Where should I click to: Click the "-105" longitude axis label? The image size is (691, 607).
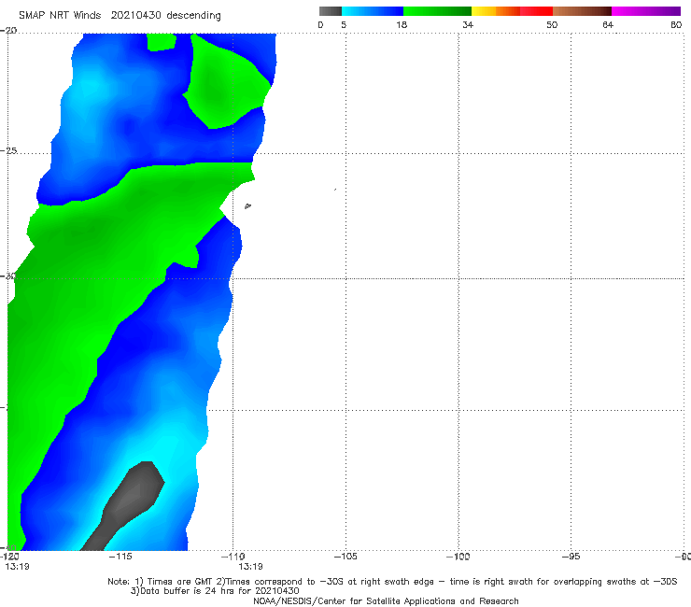345,557
